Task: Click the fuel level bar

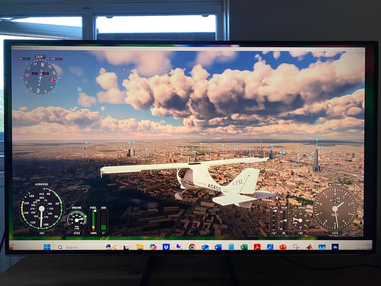Action: click(93, 220)
